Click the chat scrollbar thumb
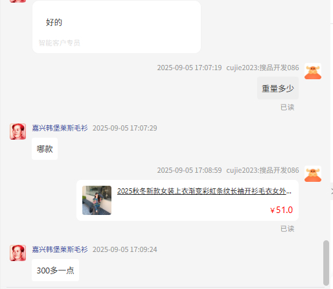The height and width of the screenshot is (289, 333). point(326,263)
